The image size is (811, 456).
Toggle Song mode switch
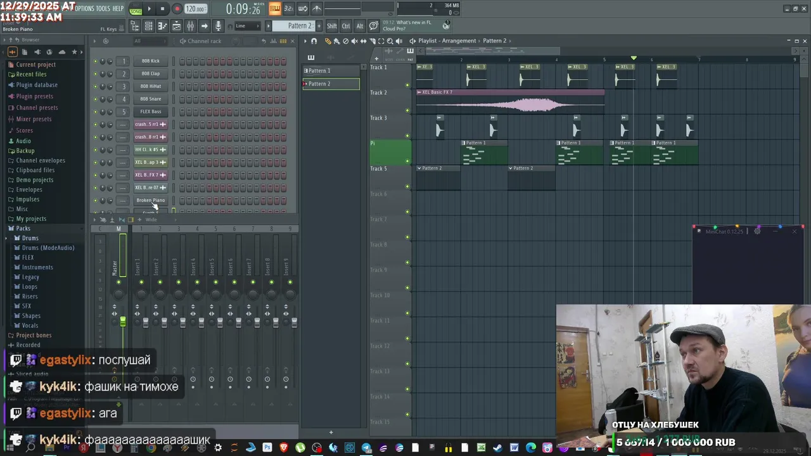136,10
